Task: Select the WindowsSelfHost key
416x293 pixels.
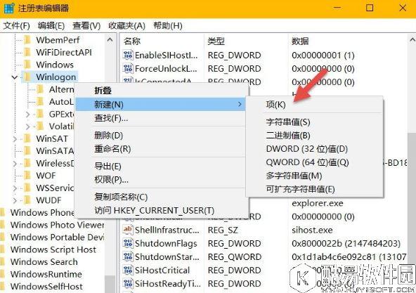Action: [46, 287]
